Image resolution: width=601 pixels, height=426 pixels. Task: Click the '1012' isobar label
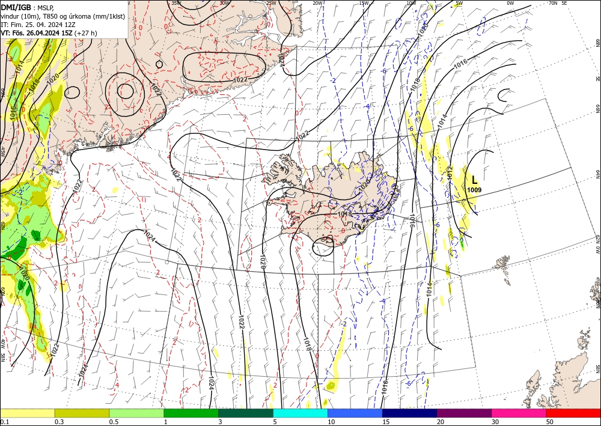450,172
